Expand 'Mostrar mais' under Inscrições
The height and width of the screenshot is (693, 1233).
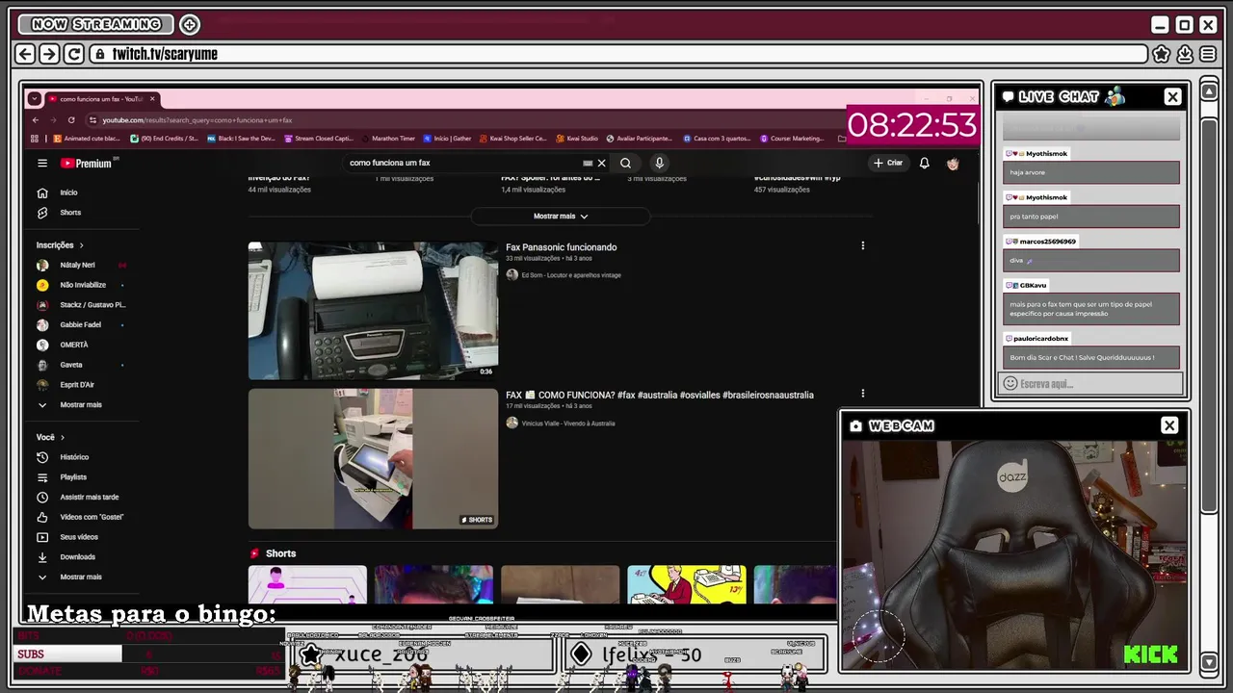click(x=82, y=405)
